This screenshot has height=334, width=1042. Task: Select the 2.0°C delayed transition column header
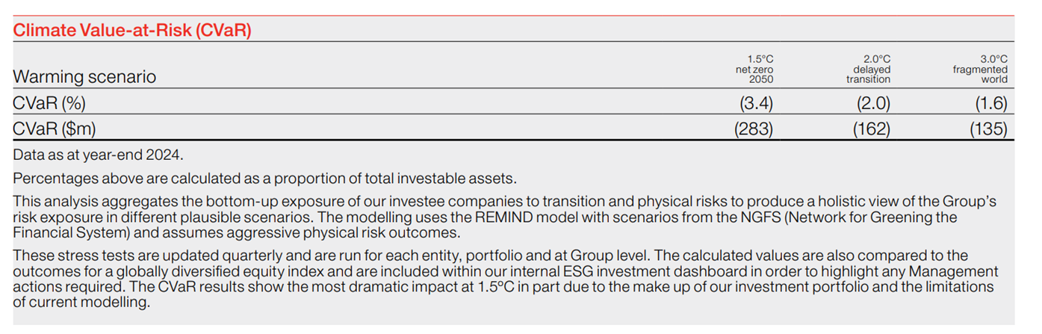click(x=868, y=69)
